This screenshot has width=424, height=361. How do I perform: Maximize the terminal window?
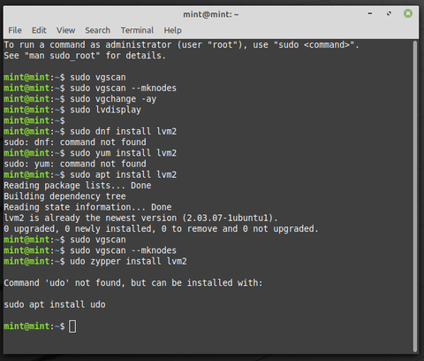pos(389,13)
